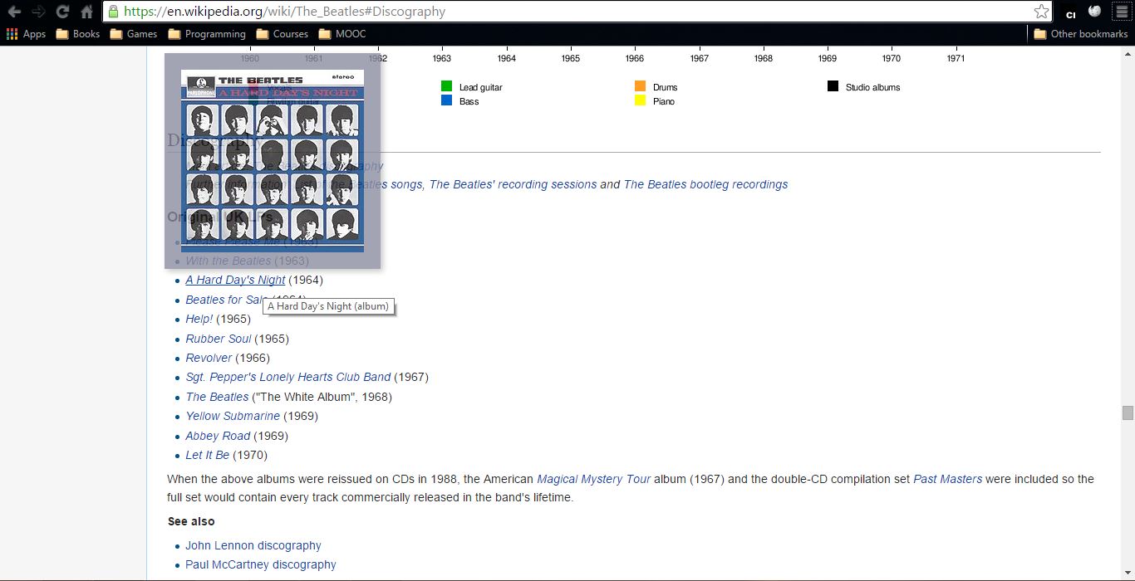Open John Lennon discography link

click(253, 545)
